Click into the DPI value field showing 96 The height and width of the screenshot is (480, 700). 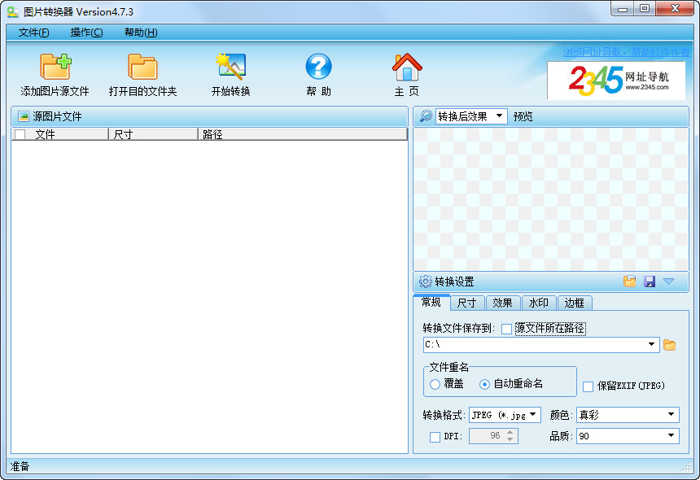pos(488,436)
